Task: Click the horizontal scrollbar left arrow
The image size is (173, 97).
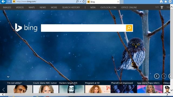Action: (x=3, y=95)
